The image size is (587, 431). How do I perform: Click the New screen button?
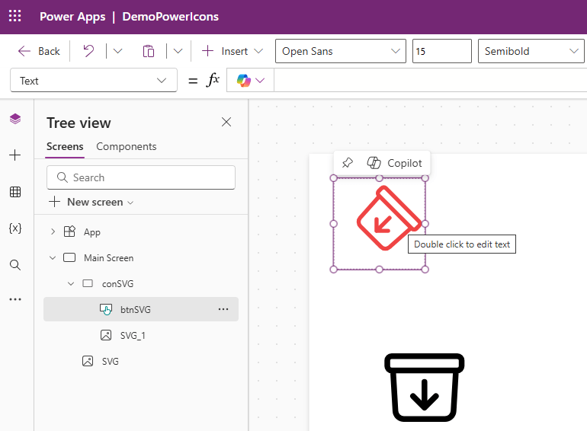coord(91,203)
